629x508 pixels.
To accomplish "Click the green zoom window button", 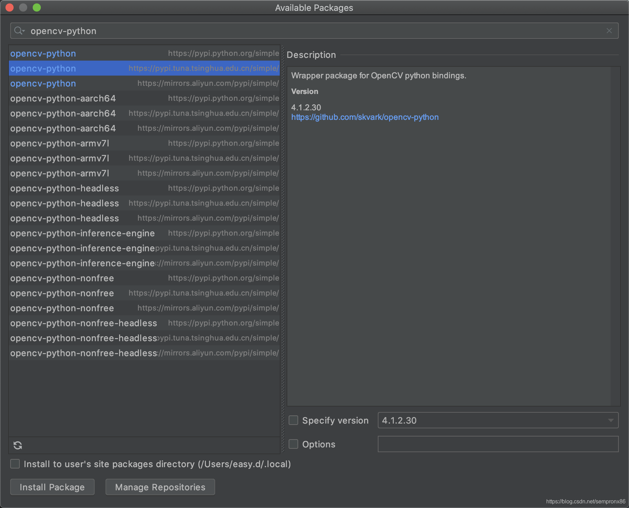I will [37, 7].
